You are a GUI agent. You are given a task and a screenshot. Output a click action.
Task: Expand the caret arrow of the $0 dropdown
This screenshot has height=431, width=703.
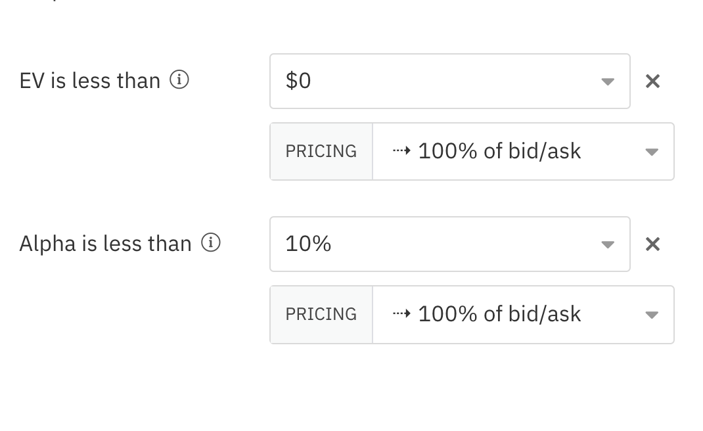point(608,81)
